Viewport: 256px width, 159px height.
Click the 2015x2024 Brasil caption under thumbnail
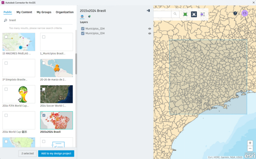click(50, 132)
